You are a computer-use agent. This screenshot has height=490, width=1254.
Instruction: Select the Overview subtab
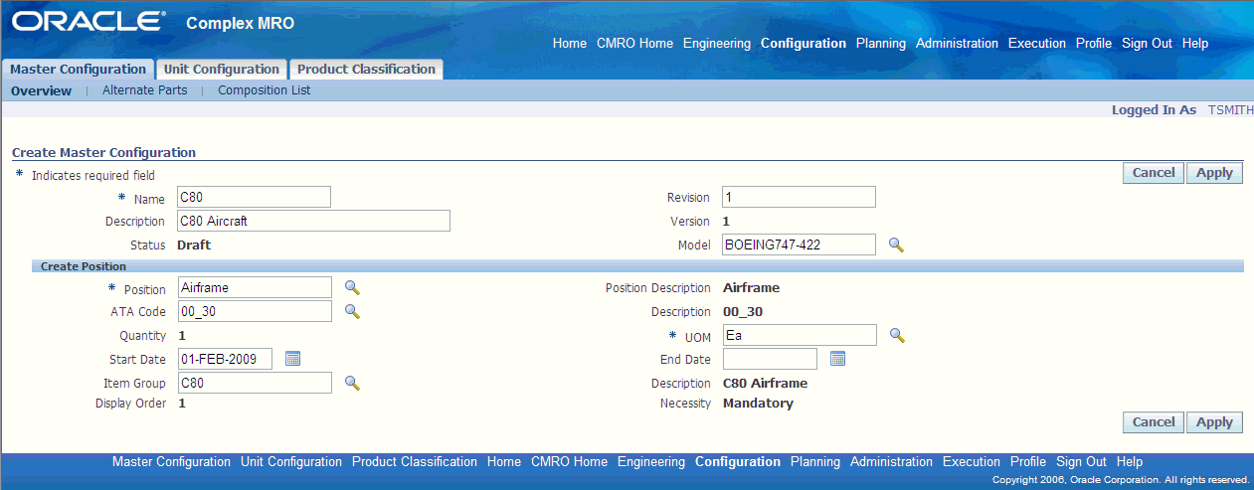42,90
